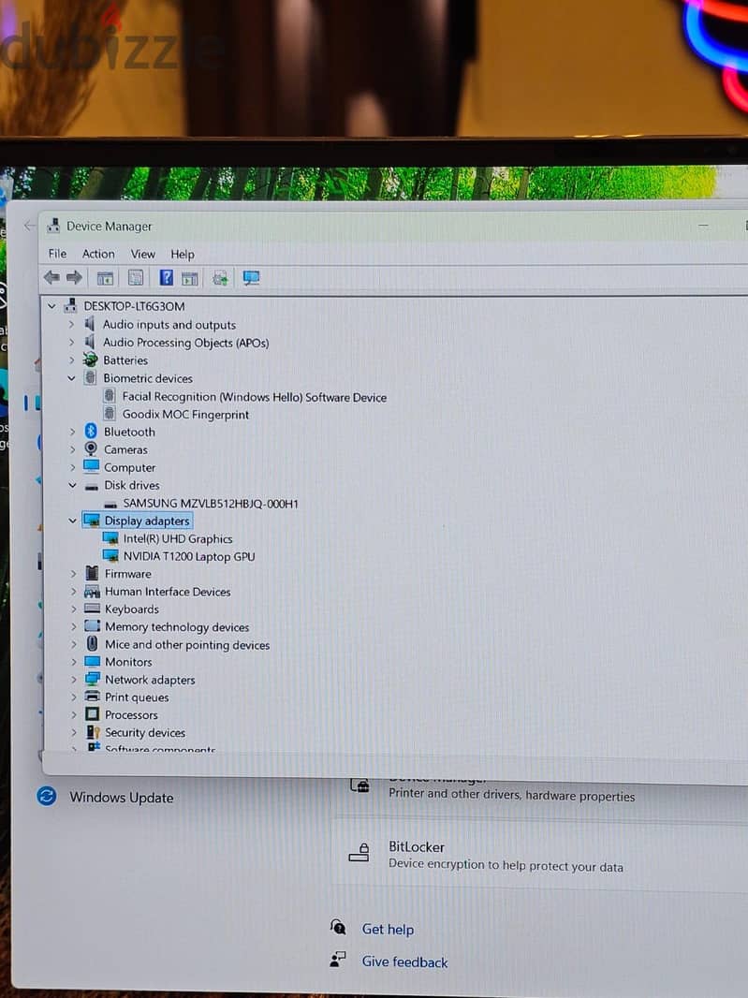The width and height of the screenshot is (748, 998).
Task: Select Facial Recognition (Windows Hello) Software Device
Action: 254,397
